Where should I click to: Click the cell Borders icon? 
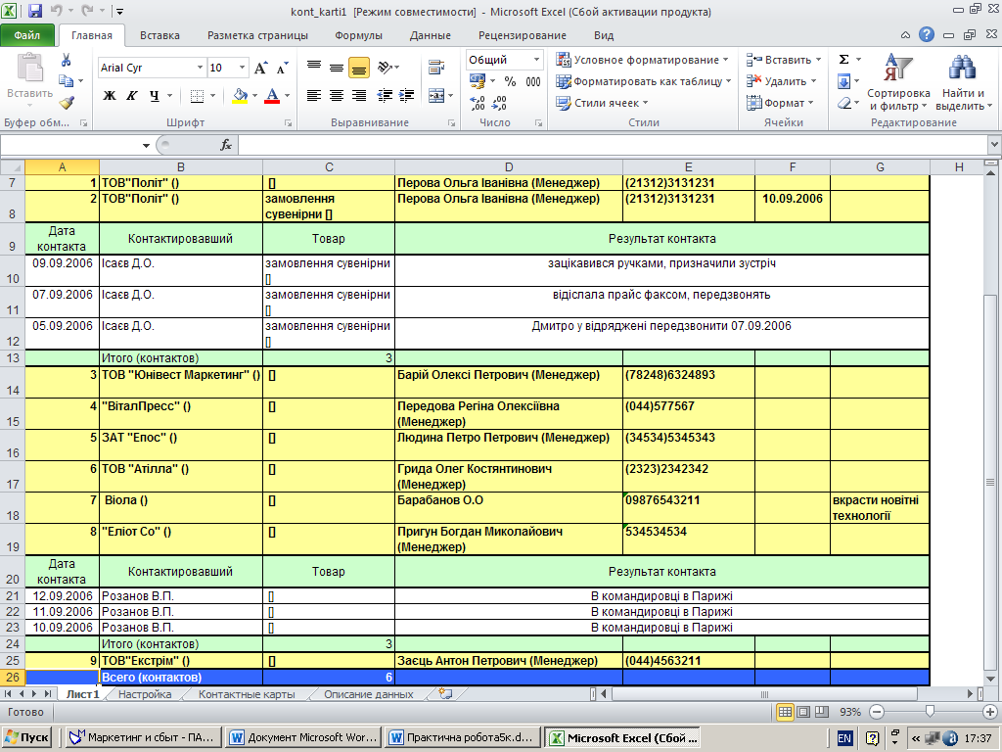pyautogui.click(x=197, y=96)
